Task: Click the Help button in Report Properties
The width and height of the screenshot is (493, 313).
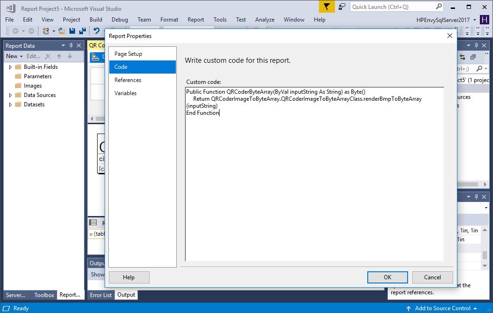Action: coord(129,277)
